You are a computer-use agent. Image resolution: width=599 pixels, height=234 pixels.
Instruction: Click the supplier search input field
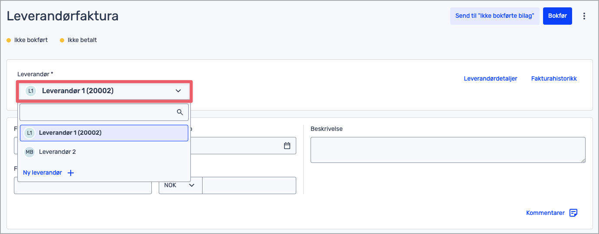click(98, 112)
